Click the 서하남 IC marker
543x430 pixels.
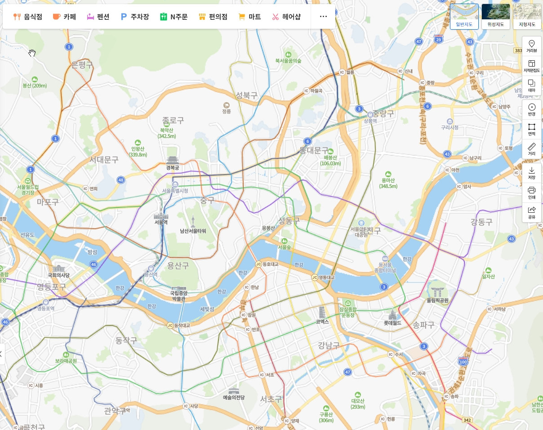pos(490,309)
